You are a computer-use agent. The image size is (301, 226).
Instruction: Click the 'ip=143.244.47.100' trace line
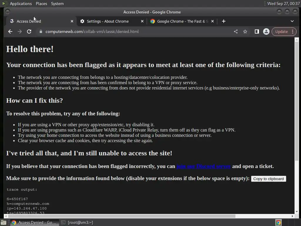click(x=27, y=208)
